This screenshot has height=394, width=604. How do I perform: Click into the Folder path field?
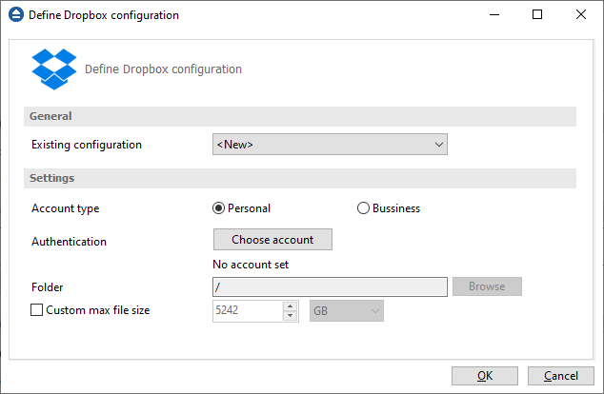[330, 287]
